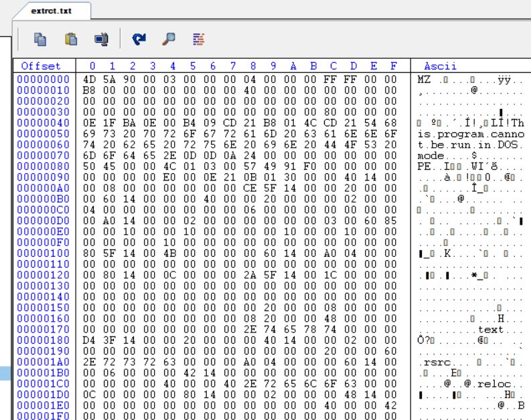Select column header F in the hex ruler
Viewport: 531px width, 420px height.
point(393,66)
